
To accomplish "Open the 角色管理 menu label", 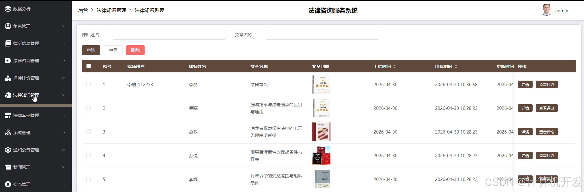I will click(22, 26).
